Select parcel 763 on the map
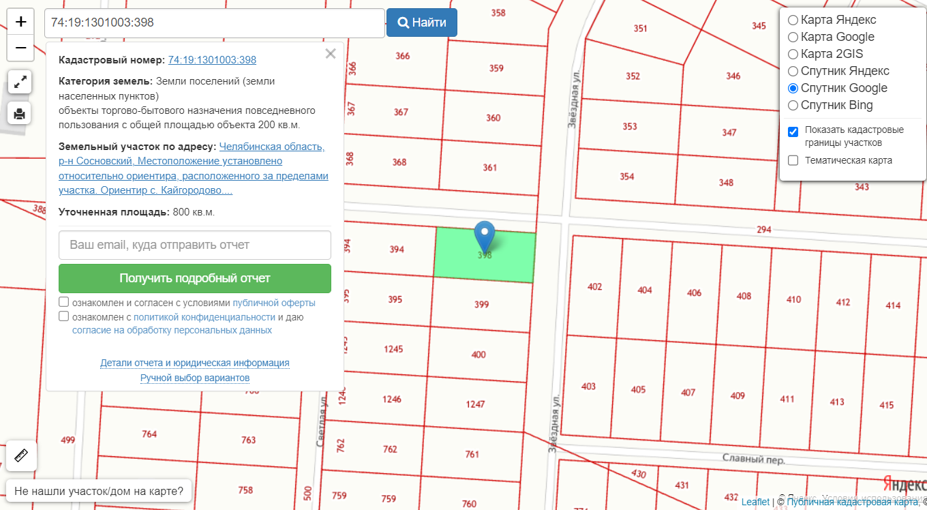 point(249,440)
